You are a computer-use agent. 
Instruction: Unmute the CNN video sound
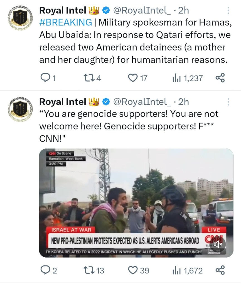pos(218,245)
